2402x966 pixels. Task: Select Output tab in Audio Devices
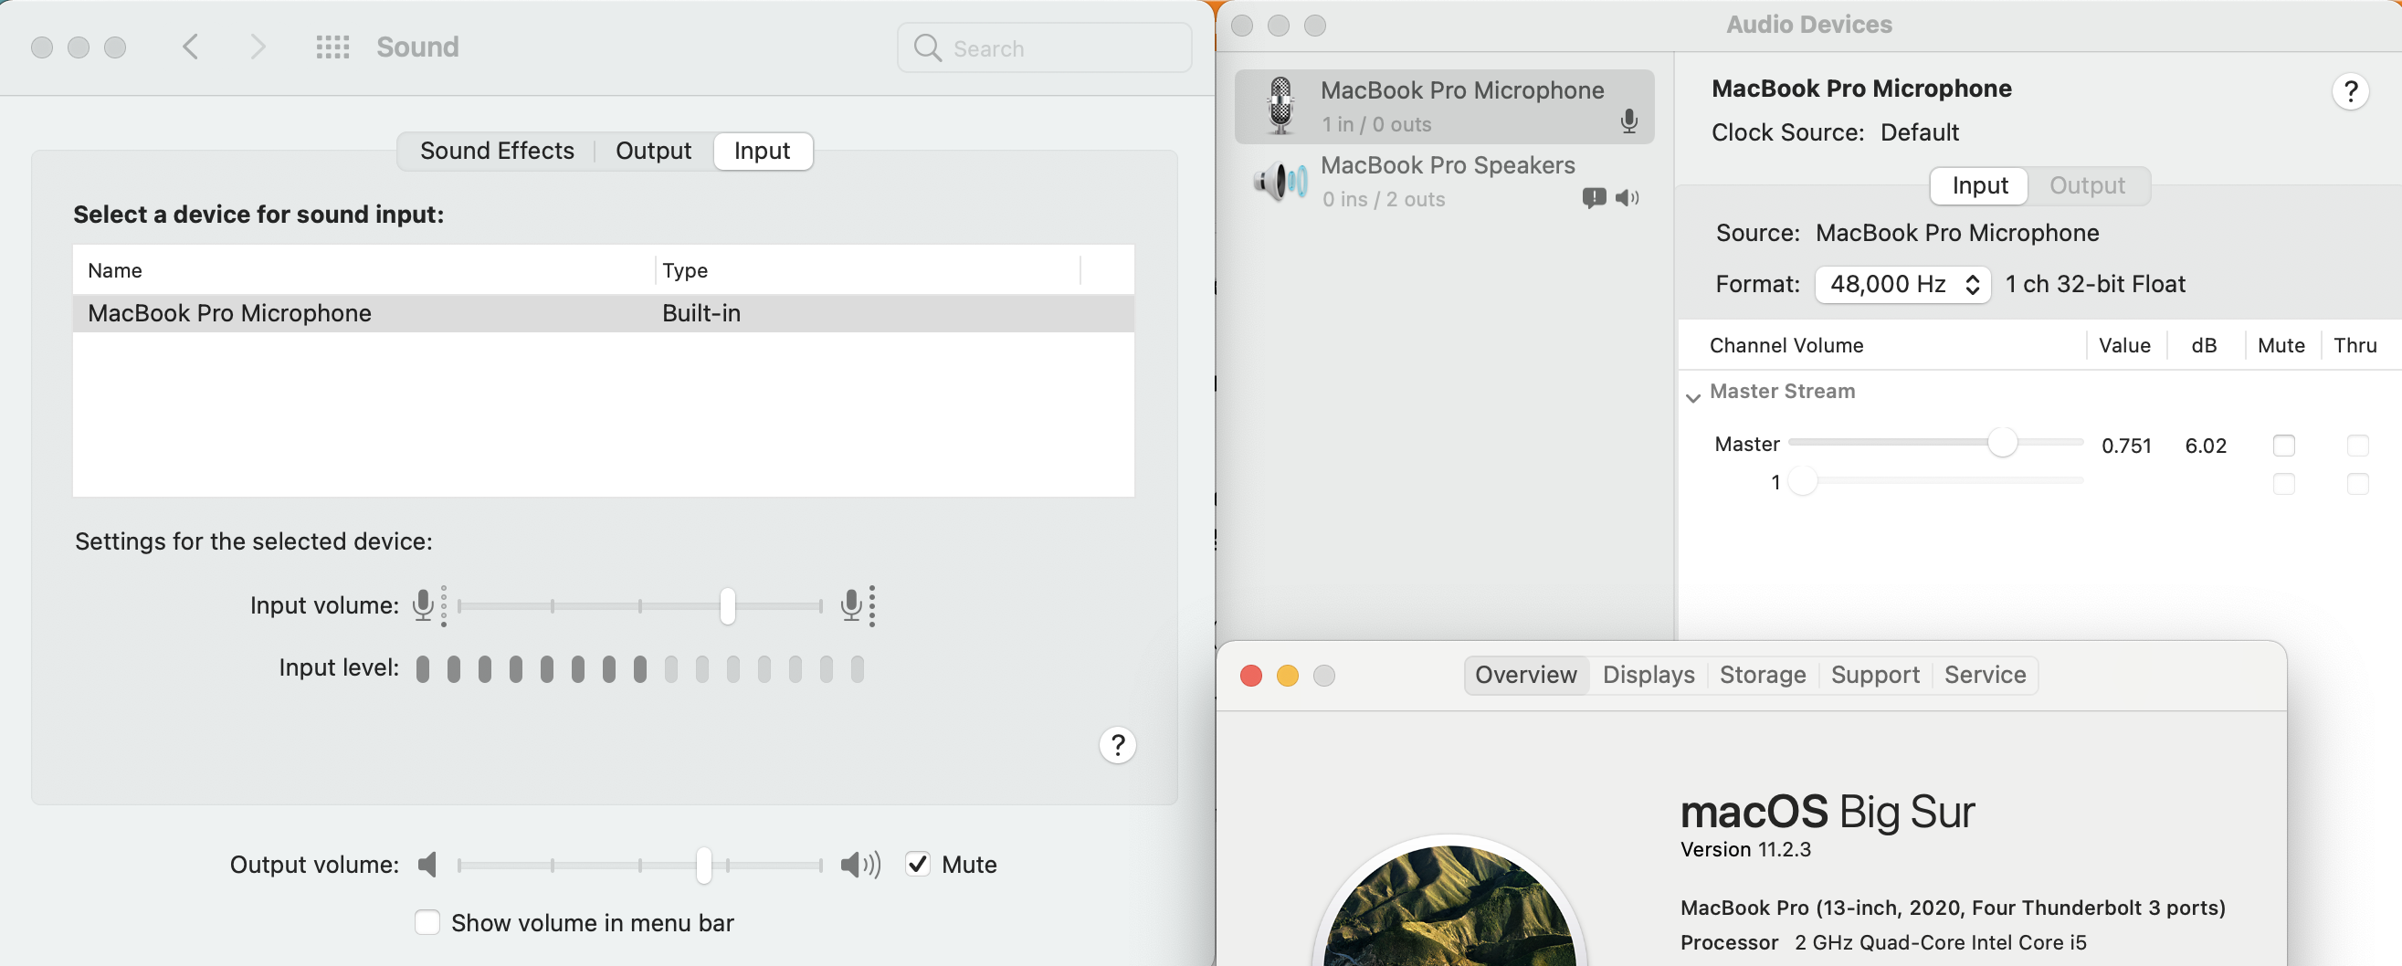click(2087, 185)
